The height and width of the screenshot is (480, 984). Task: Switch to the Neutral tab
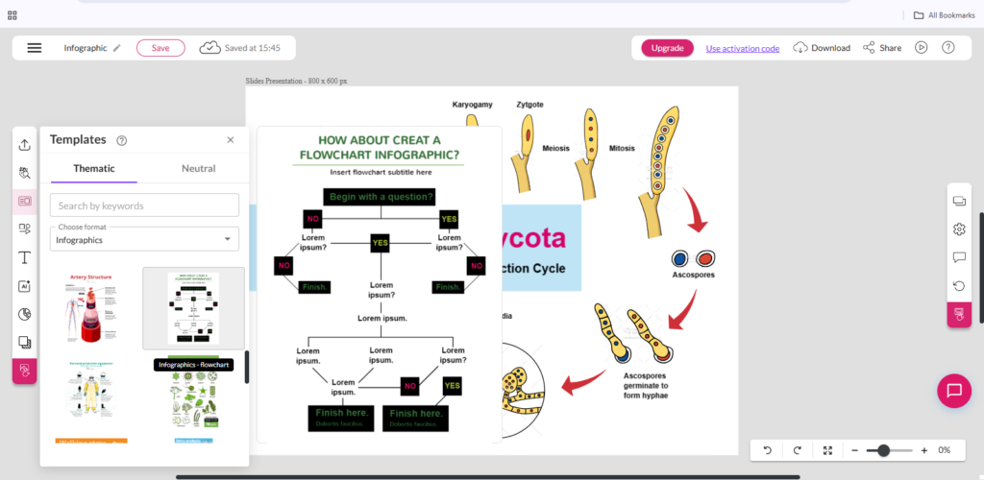pos(198,169)
